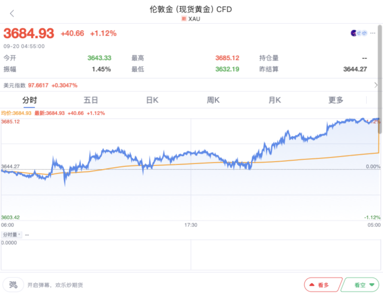Click the highest price value 3685.12
Viewport: 383px width, 296px height.
[x=227, y=58]
